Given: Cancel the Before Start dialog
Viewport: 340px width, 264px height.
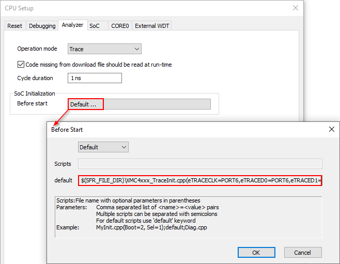Looking at the screenshot, I should point(303,252).
